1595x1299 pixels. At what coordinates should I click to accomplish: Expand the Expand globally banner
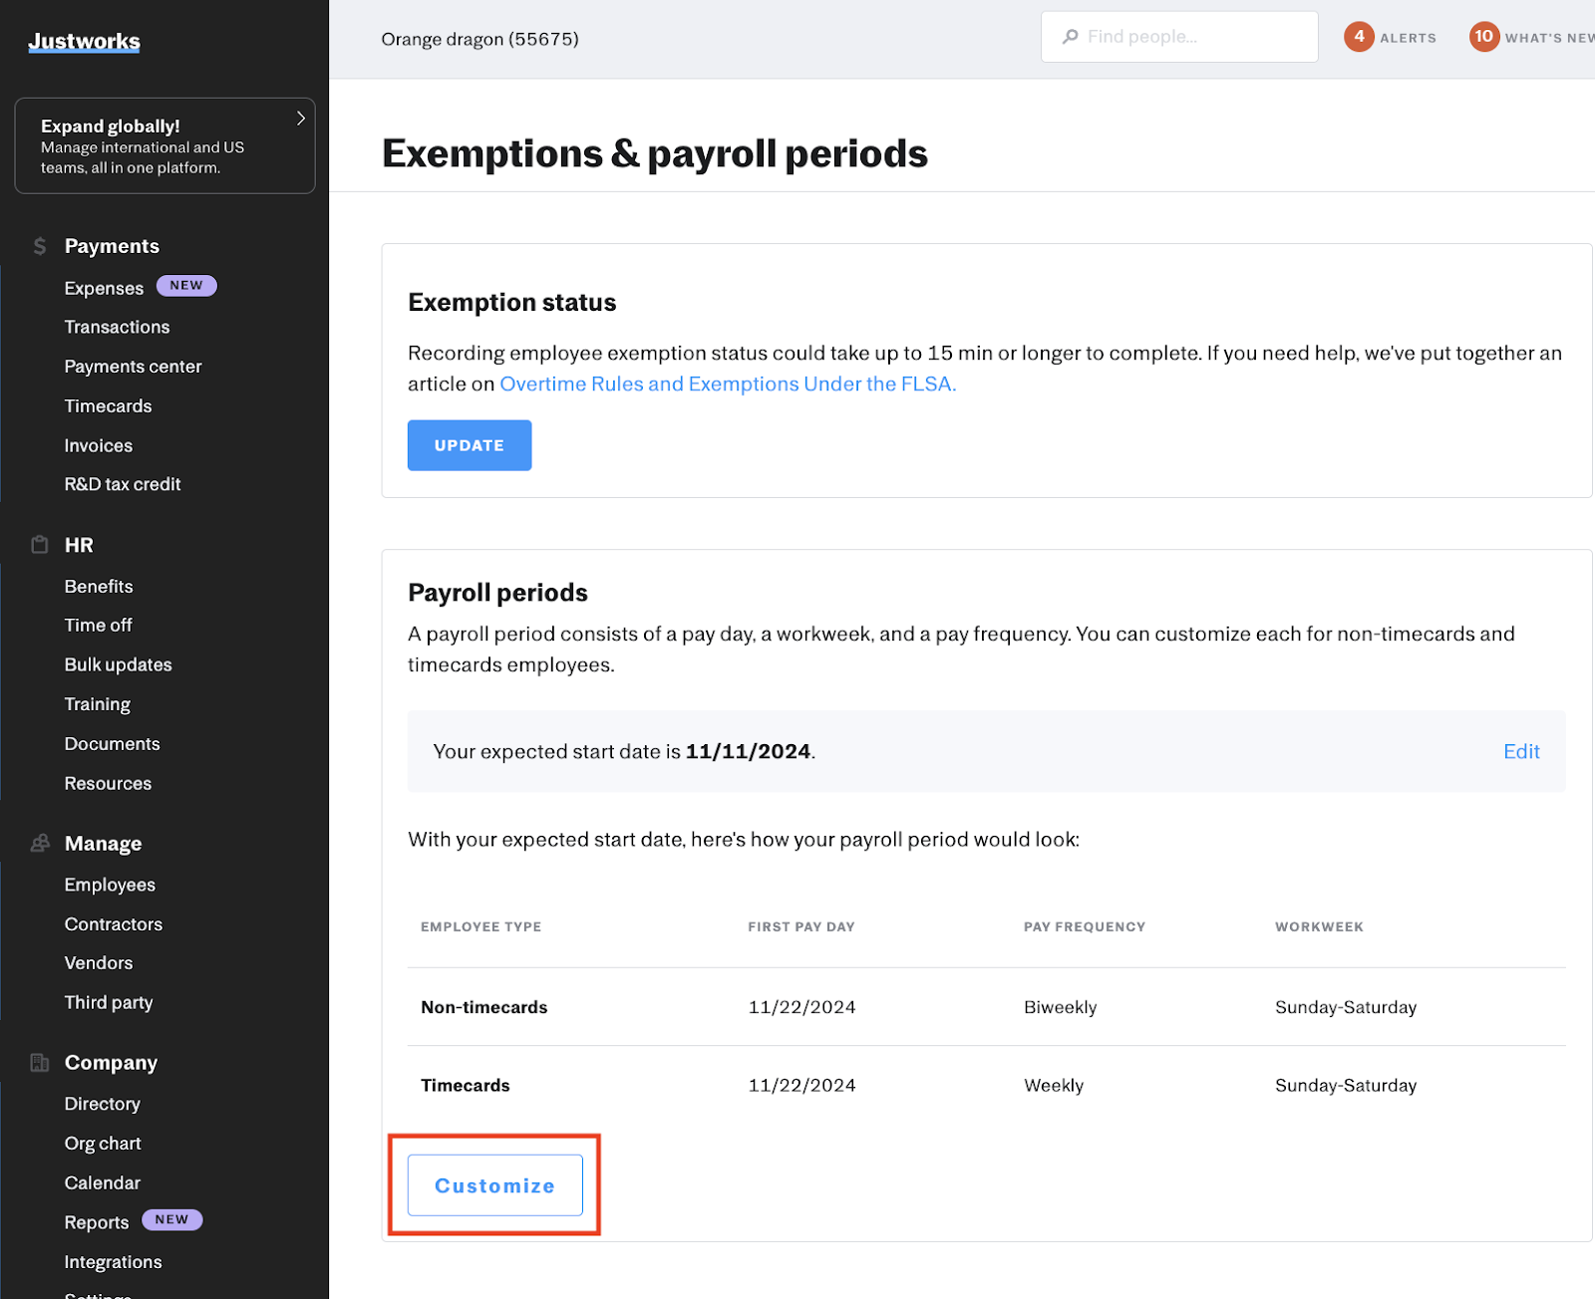click(300, 118)
